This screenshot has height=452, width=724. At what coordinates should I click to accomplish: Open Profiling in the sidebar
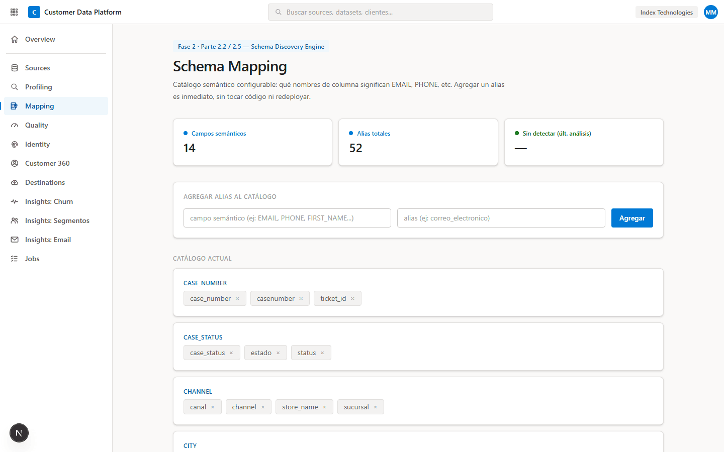56,87
